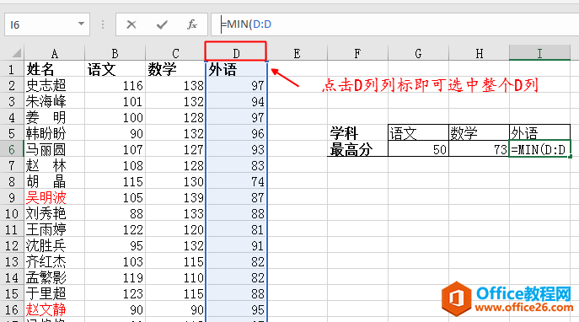579x322 pixels.
Task: Select column I header
Action: [539, 53]
